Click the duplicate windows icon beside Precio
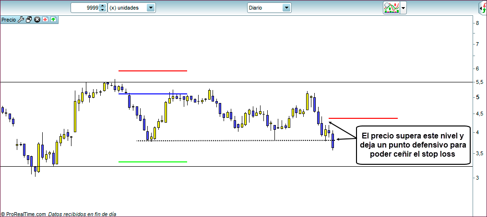The height and width of the screenshot is (217, 487). pyautogui.click(x=29, y=20)
